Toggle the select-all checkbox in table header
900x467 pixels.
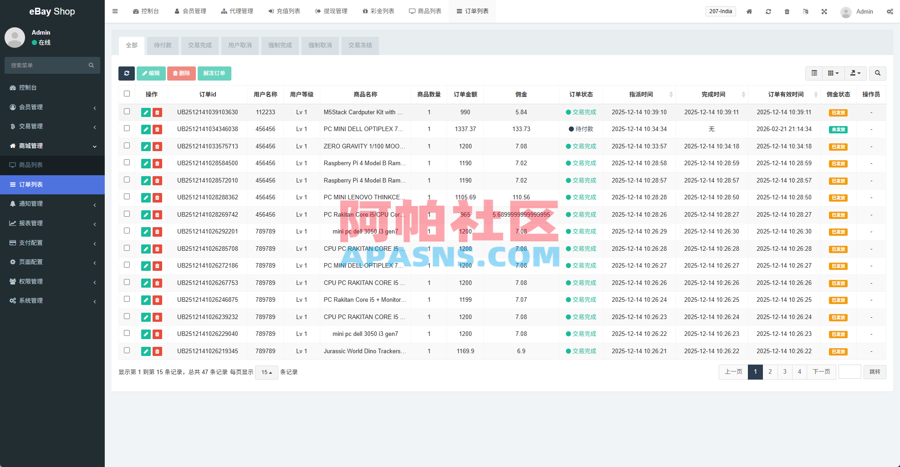[127, 94]
